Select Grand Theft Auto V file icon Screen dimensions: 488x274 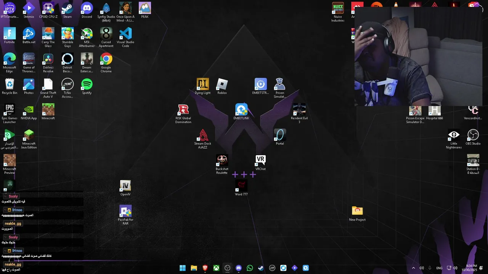point(48,89)
